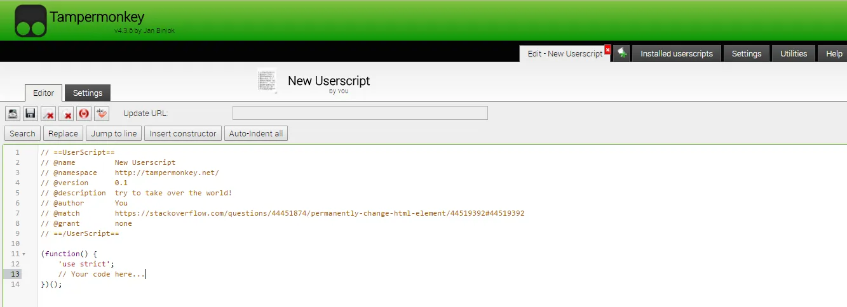Click the Tampermonkey logo icon
This screenshot has width=847, height=307.
[30, 20]
